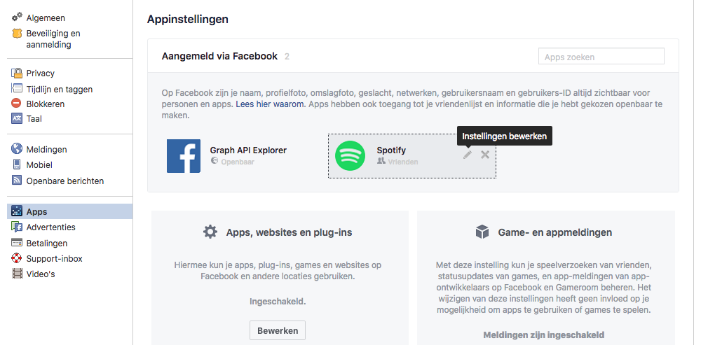Open the Privacy settings page
The width and height of the screenshot is (701, 345).
[40, 73]
